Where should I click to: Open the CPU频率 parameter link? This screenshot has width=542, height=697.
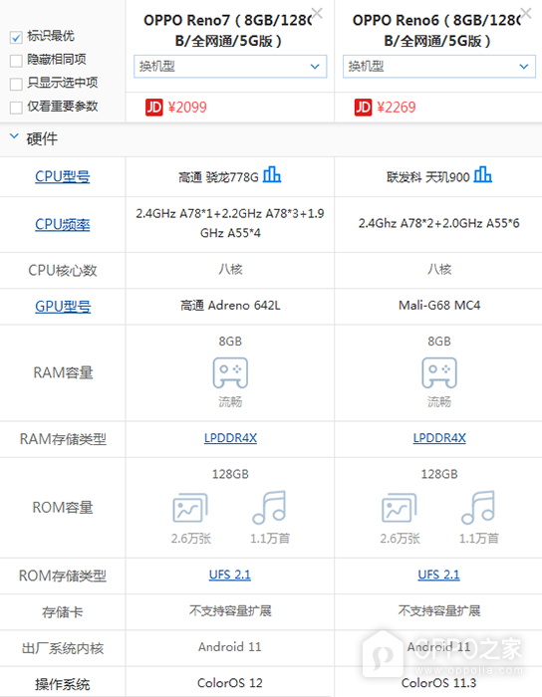pos(63,224)
